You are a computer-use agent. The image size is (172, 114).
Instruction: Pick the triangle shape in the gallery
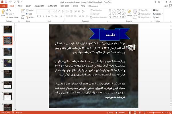[110, 13]
